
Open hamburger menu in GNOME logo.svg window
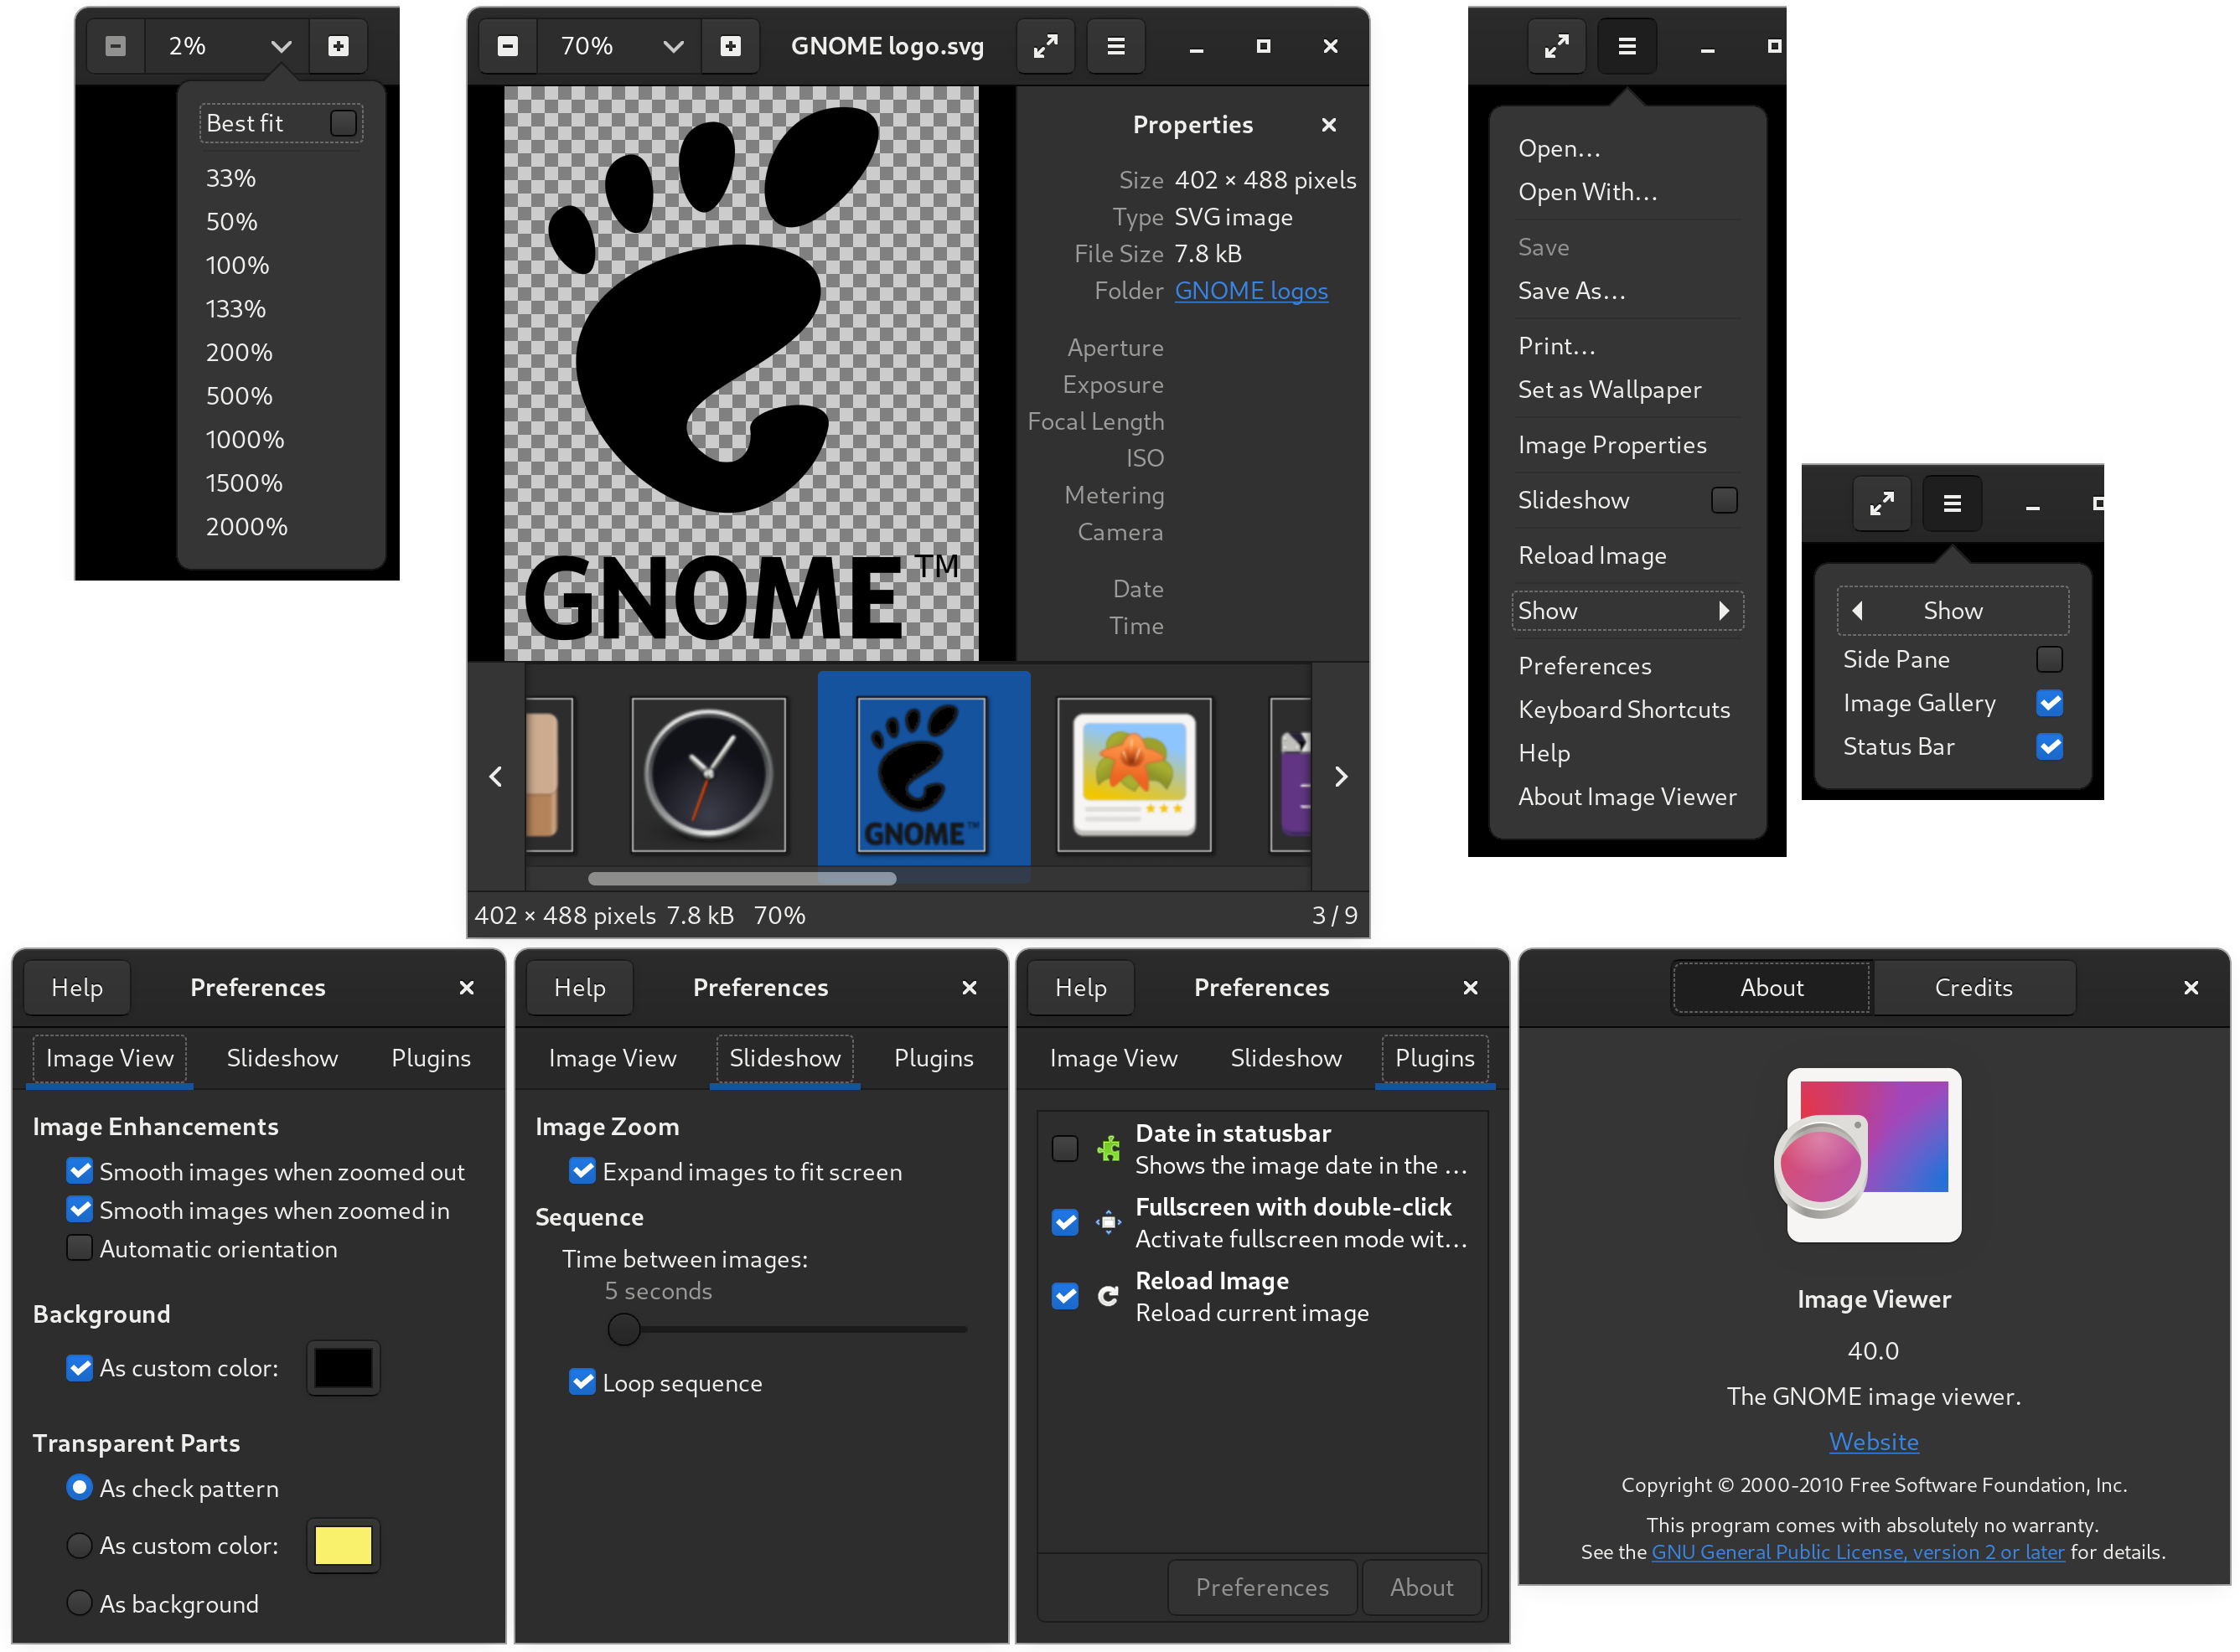click(x=1115, y=46)
